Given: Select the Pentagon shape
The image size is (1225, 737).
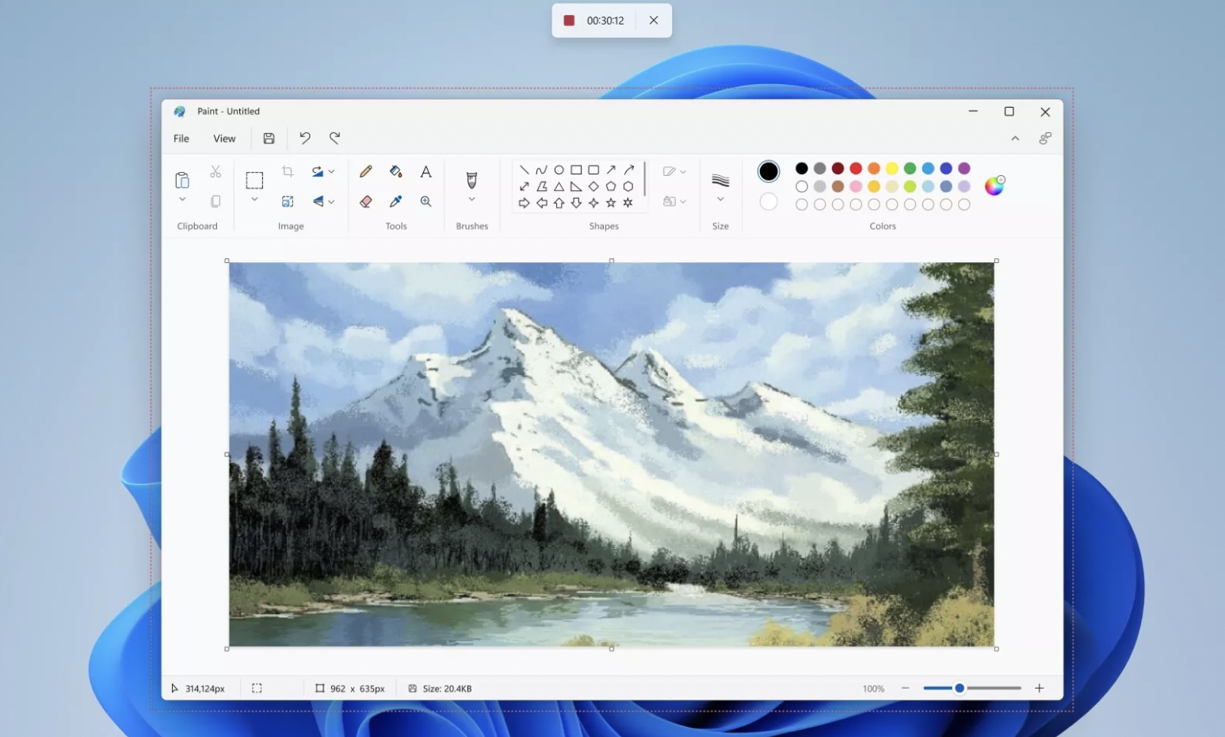Looking at the screenshot, I should click(611, 186).
